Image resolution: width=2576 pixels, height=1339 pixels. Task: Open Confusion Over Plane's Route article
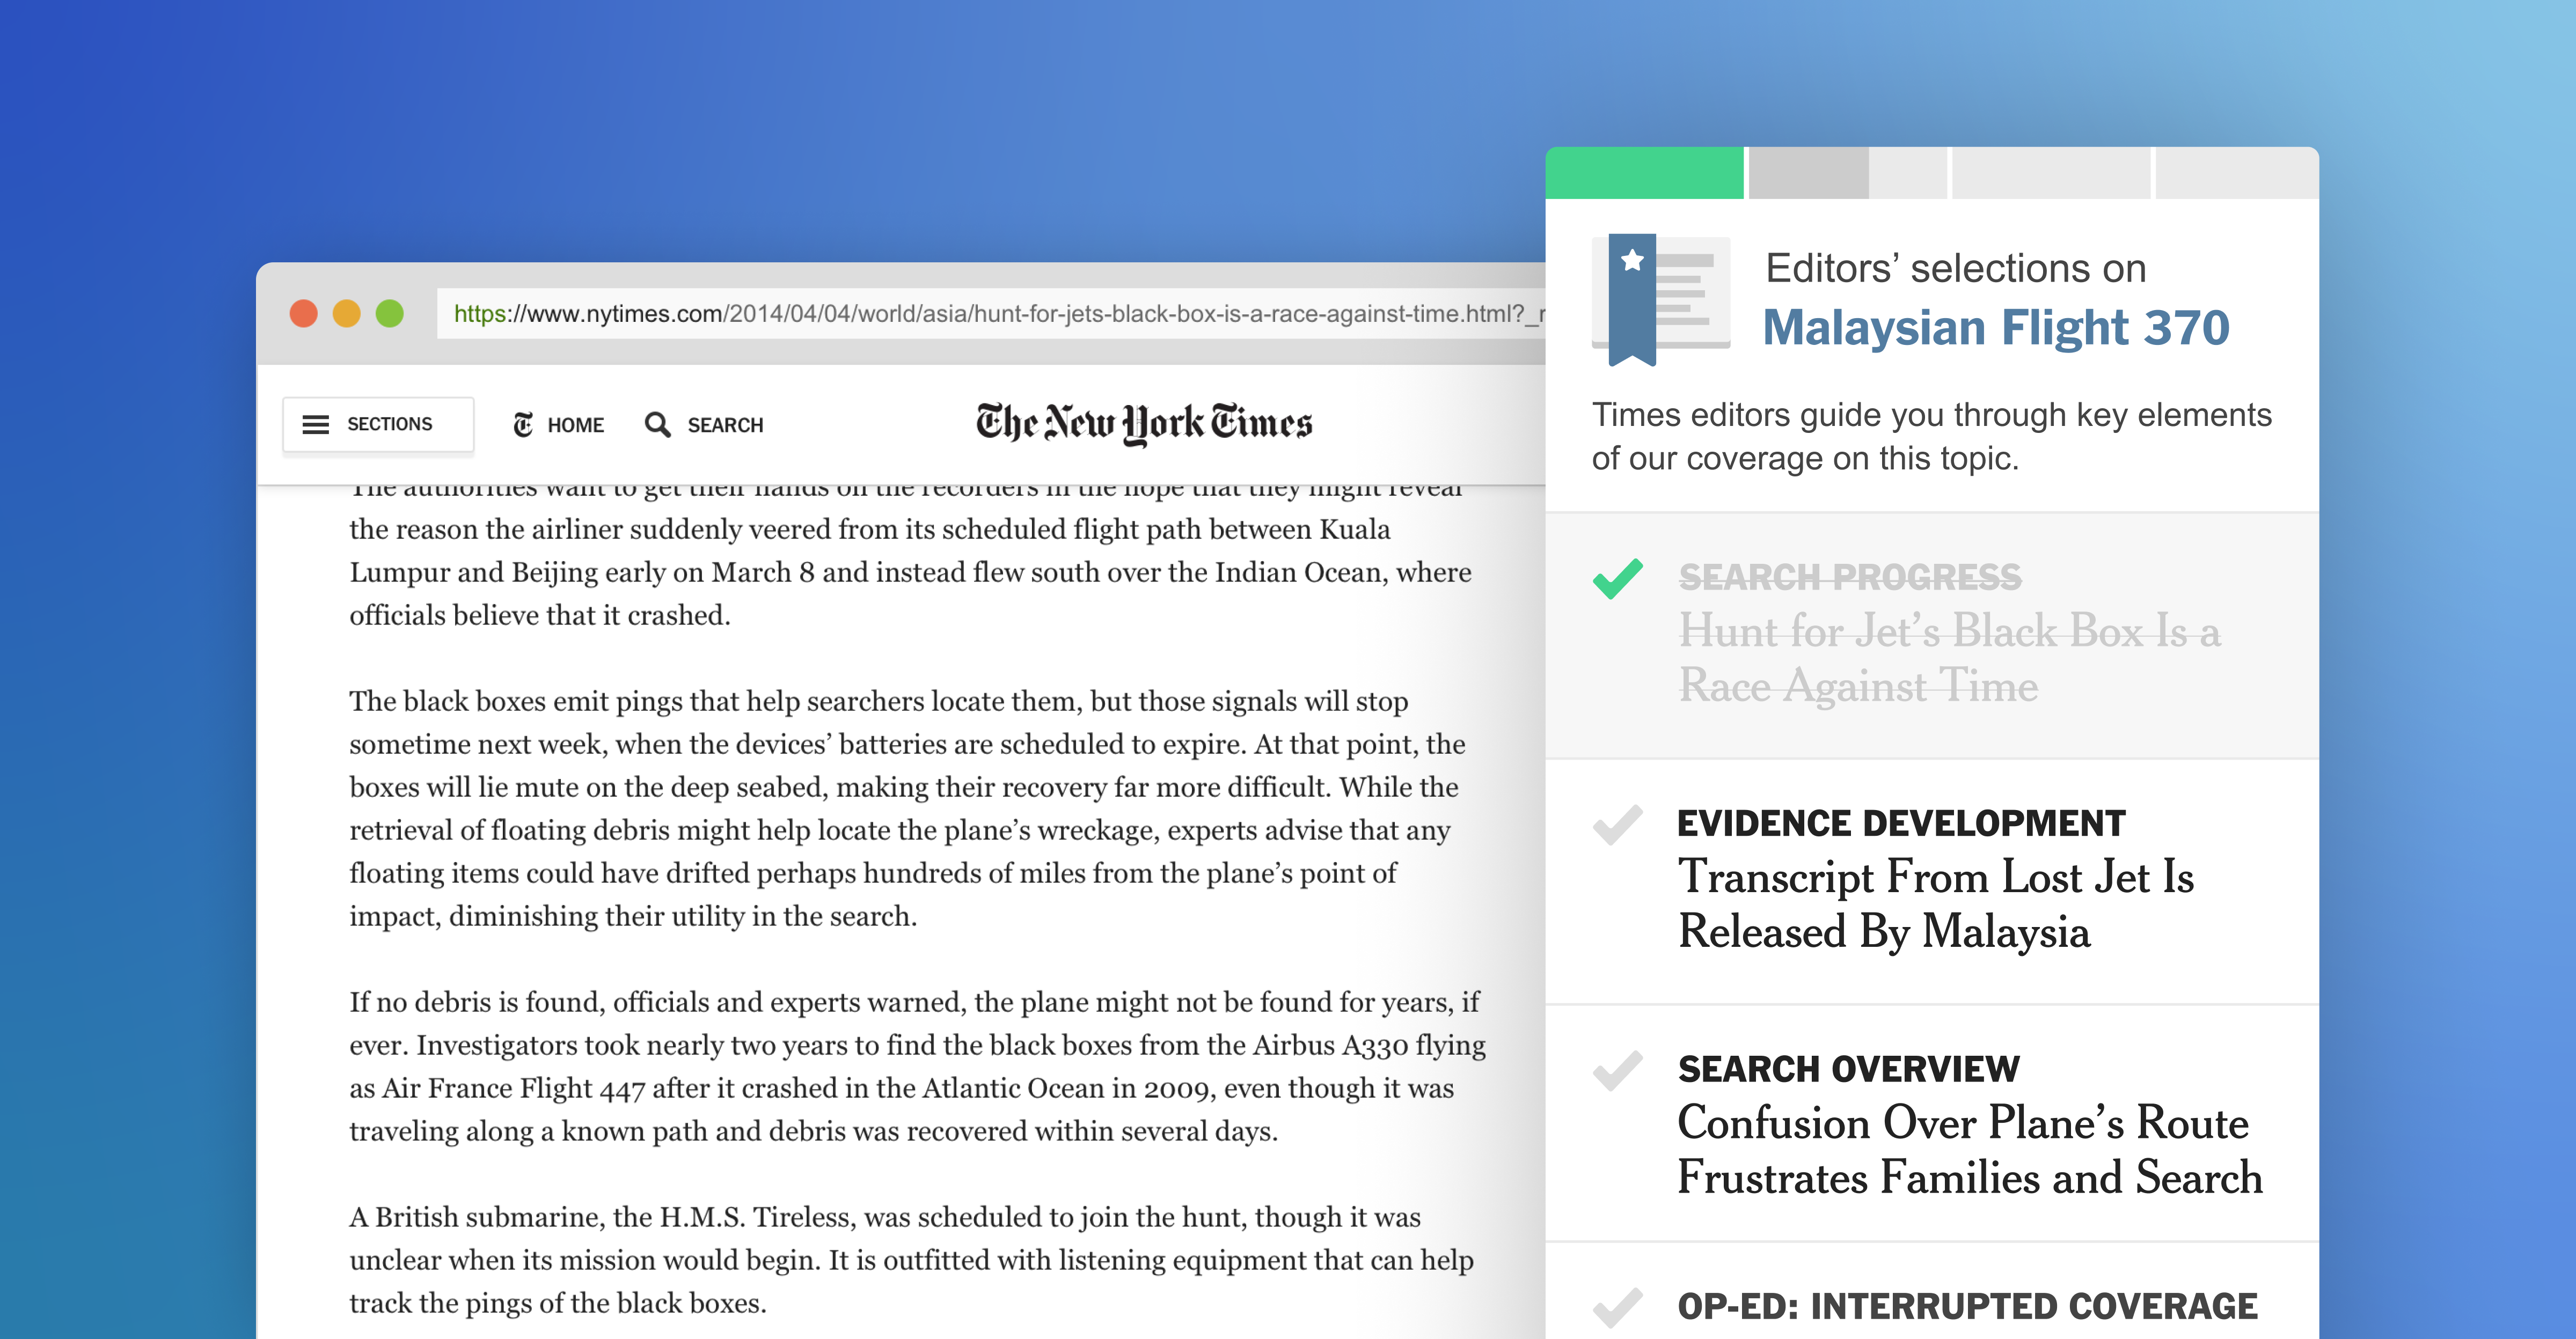tap(1968, 1149)
